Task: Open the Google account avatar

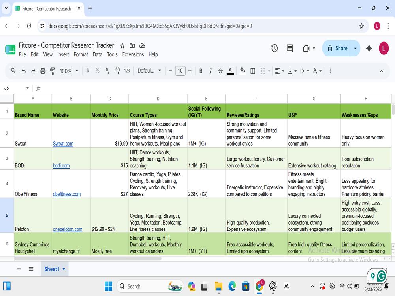Action: (384, 48)
